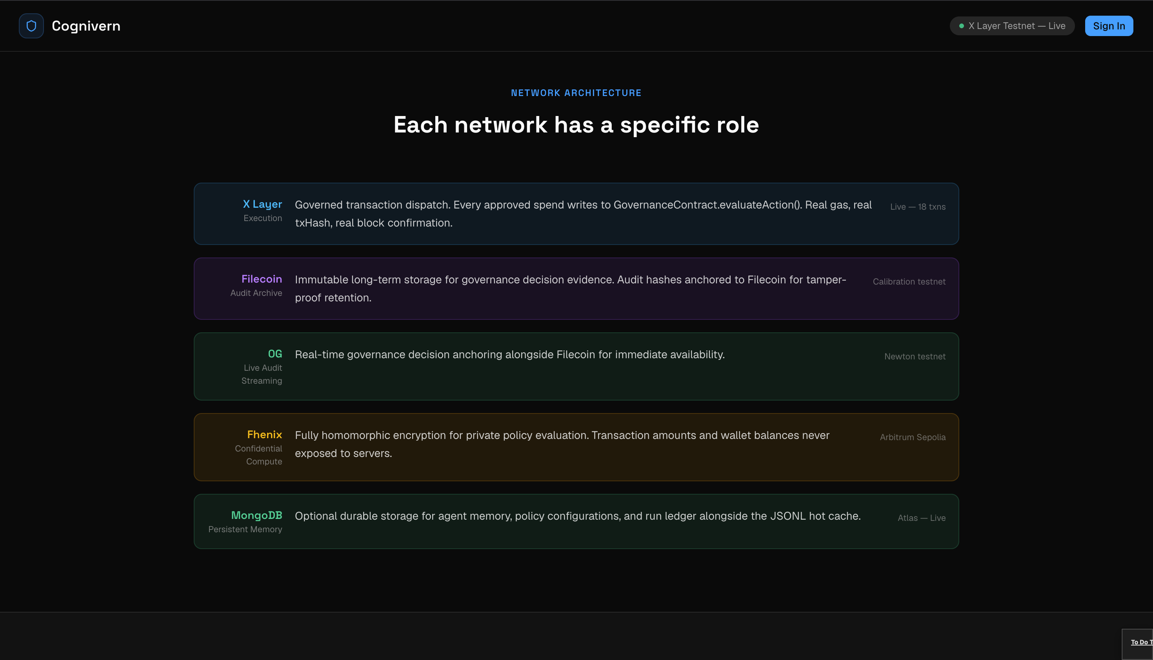Click the Fully homomorphic encryption description

coord(562,444)
